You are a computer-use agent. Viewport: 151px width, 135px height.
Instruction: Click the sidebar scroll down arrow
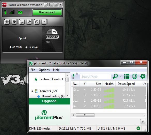click(67, 96)
